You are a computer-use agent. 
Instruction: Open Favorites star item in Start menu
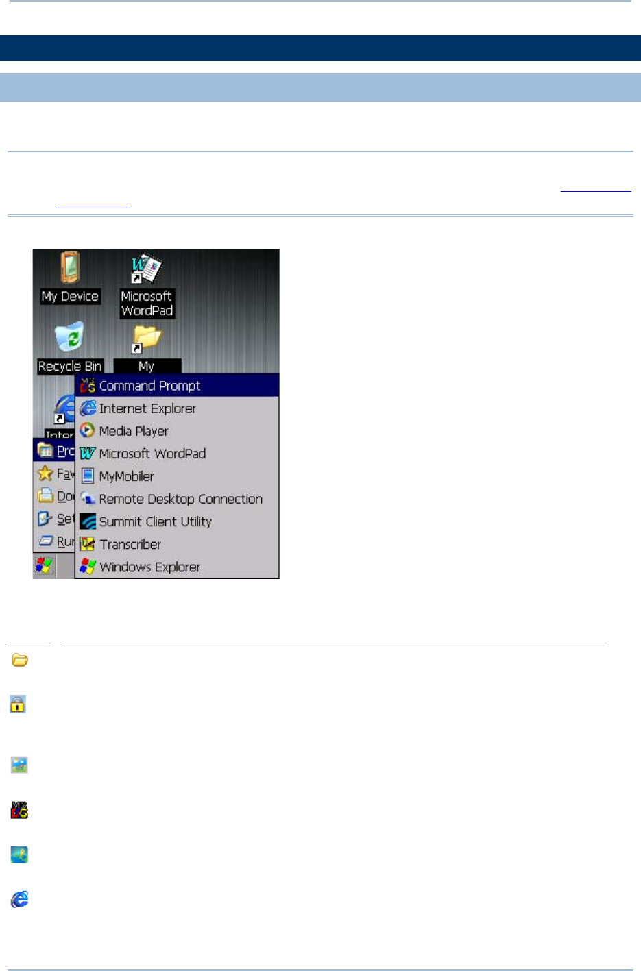54,473
